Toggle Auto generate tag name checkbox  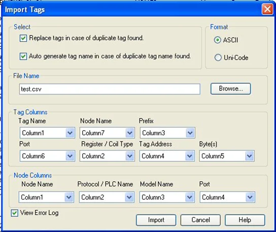point(23,56)
